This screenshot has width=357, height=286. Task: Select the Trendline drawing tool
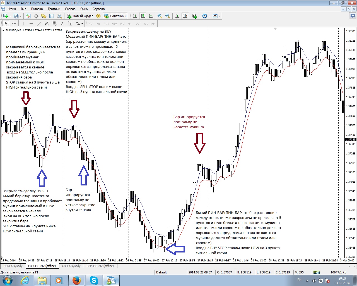tap(39, 23)
